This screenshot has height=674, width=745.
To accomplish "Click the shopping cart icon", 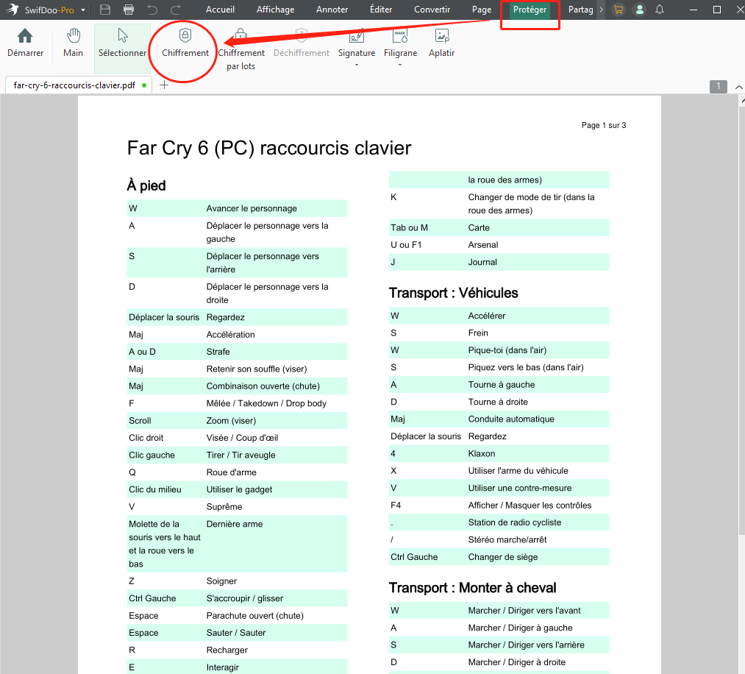I will [x=619, y=10].
